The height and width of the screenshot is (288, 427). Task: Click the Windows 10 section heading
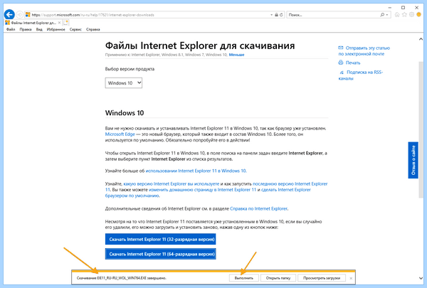point(125,113)
